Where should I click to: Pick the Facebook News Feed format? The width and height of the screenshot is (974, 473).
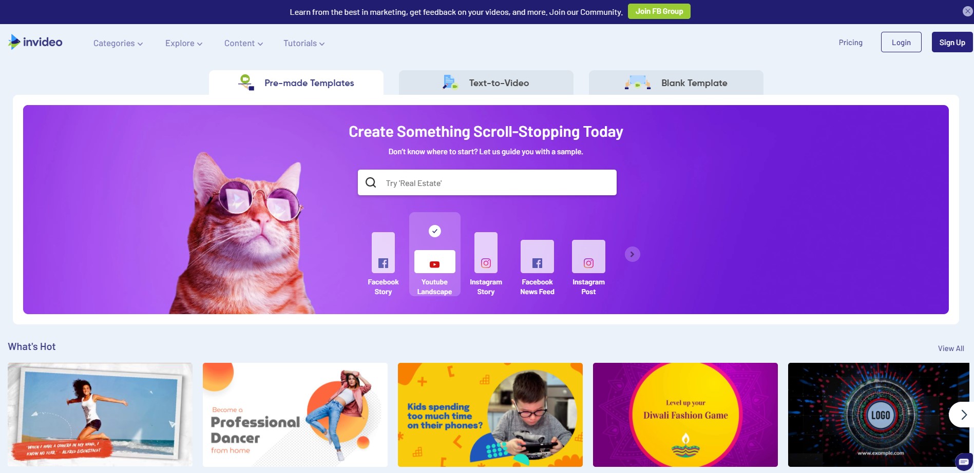click(537, 256)
